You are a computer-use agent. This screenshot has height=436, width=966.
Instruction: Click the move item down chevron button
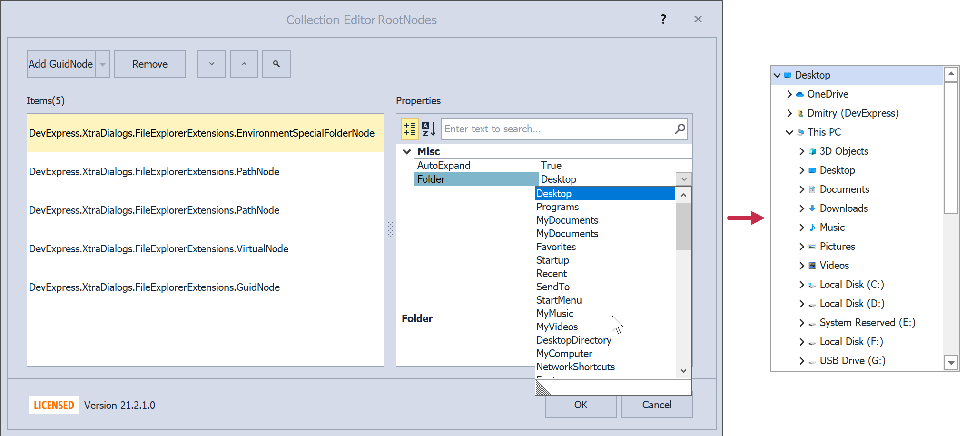point(211,63)
